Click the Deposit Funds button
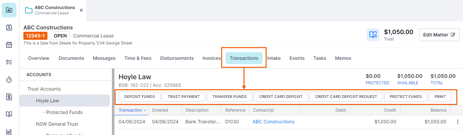The width and height of the screenshot is (463, 135). tap(140, 97)
